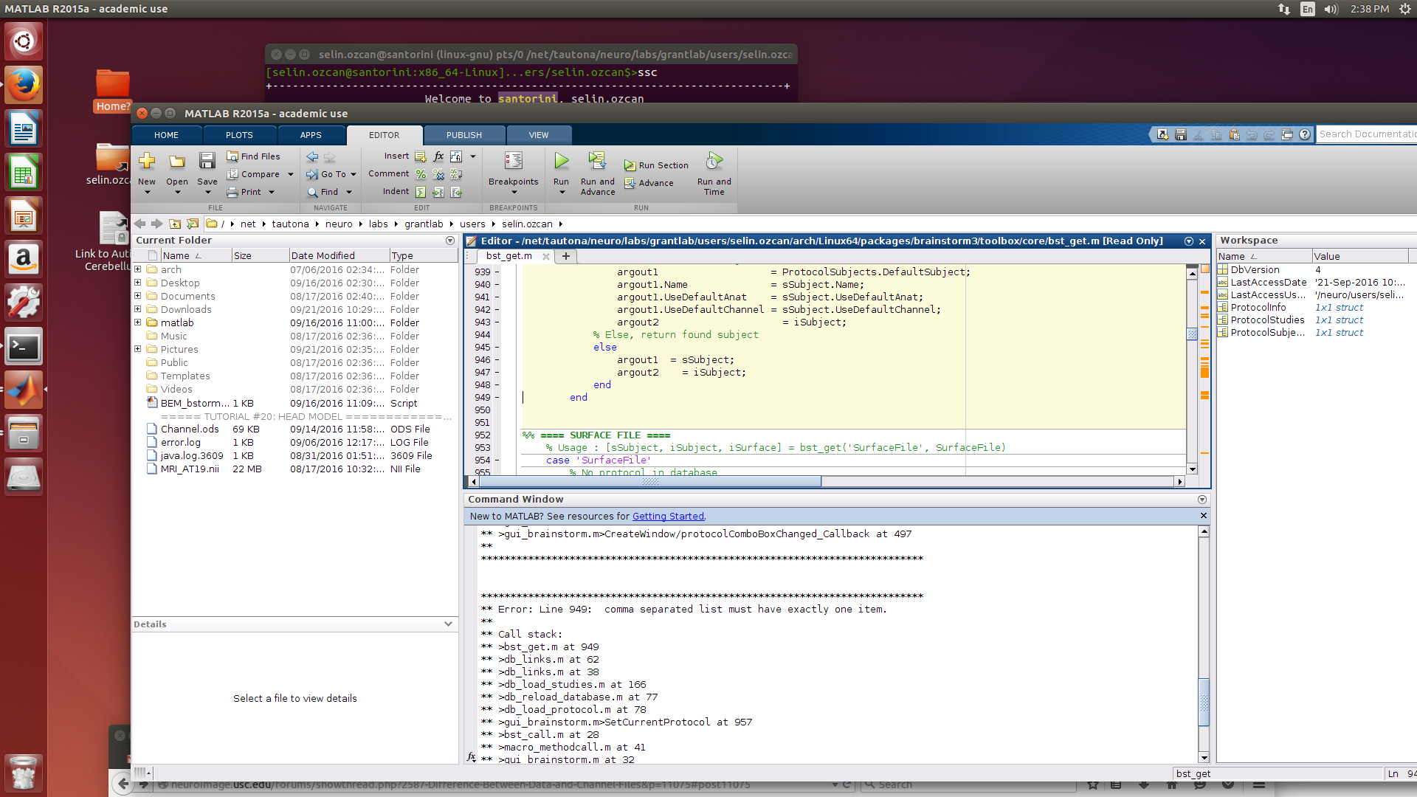Collapse the Details panel chevron
The width and height of the screenshot is (1417, 797).
448,624
